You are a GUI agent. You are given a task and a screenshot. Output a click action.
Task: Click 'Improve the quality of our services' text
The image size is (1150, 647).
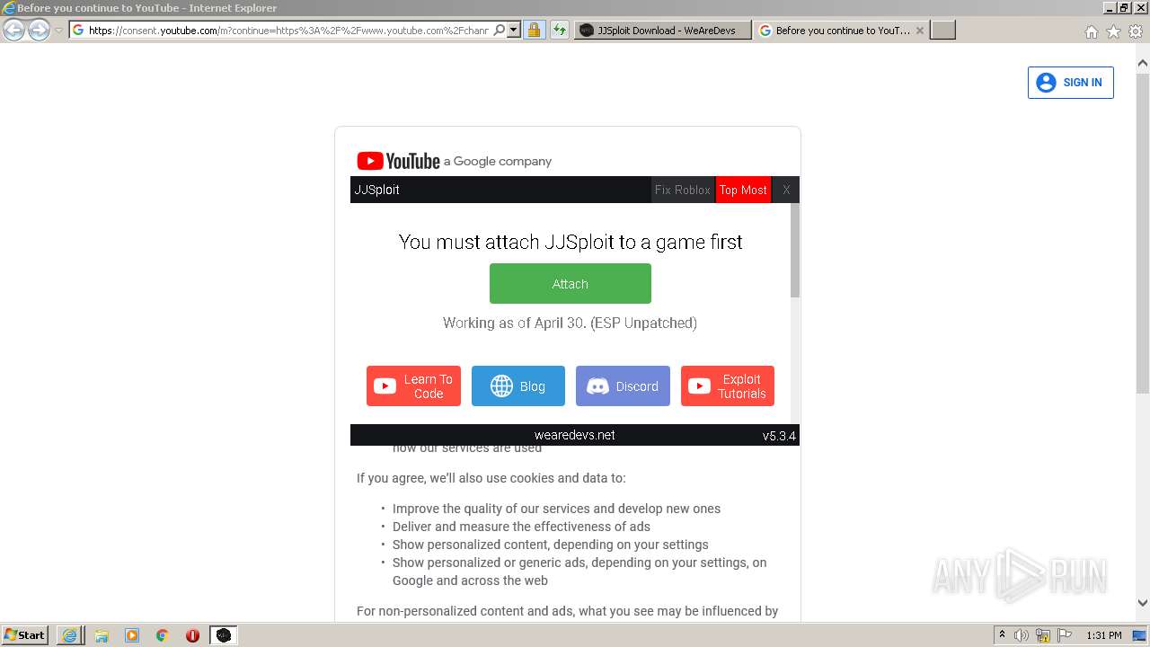point(556,509)
